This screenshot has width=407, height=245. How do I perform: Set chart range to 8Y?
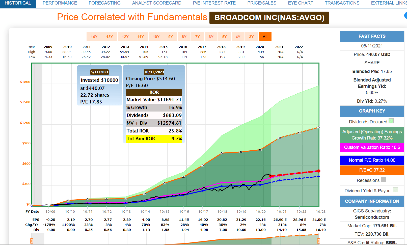184,37
